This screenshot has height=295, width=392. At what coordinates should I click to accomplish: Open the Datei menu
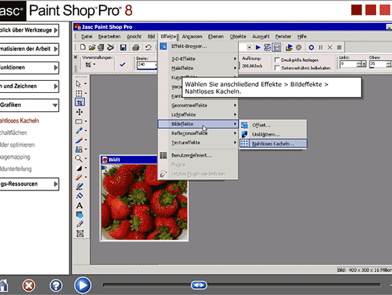click(87, 36)
